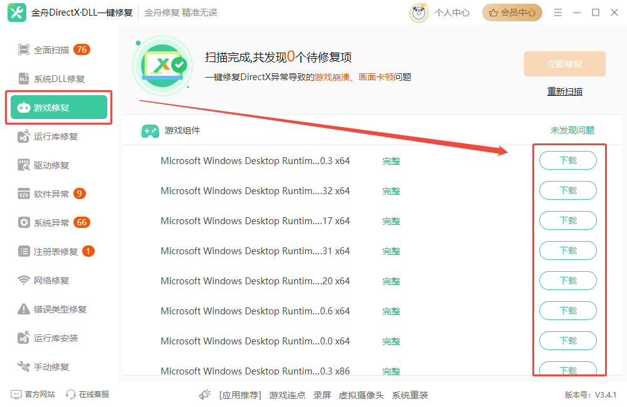Click the 在线客服 headset icon
The width and height of the screenshot is (627, 407).
71,394
